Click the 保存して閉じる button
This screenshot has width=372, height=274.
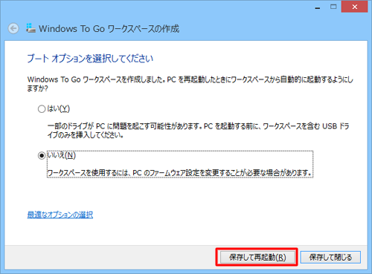pyautogui.click(x=330, y=258)
